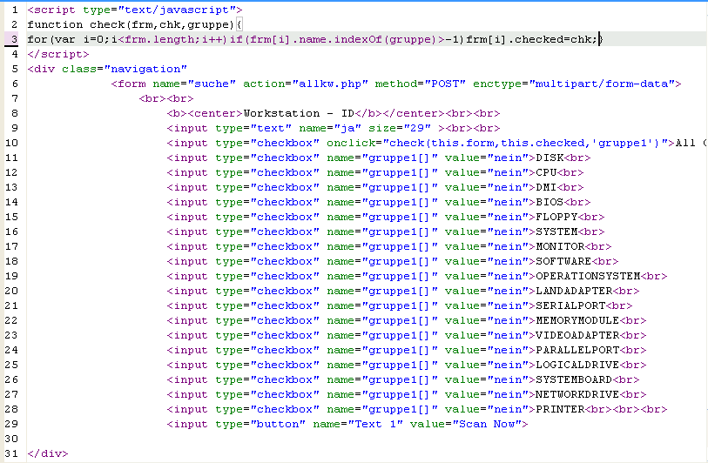Image resolution: width=708 pixels, height=463 pixels.
Task: Click the closing </div> tag on line 31
Action: pos(47,453)
